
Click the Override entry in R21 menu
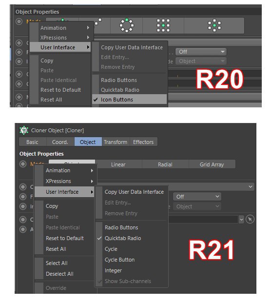pyautogui.click(x=65, y=288)
